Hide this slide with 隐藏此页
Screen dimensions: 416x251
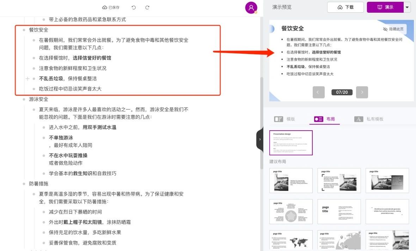pyautogui.click(x=393, y=29)
